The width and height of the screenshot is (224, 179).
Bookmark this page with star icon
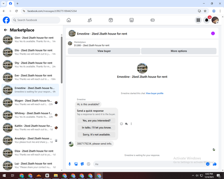click(205, 11)
